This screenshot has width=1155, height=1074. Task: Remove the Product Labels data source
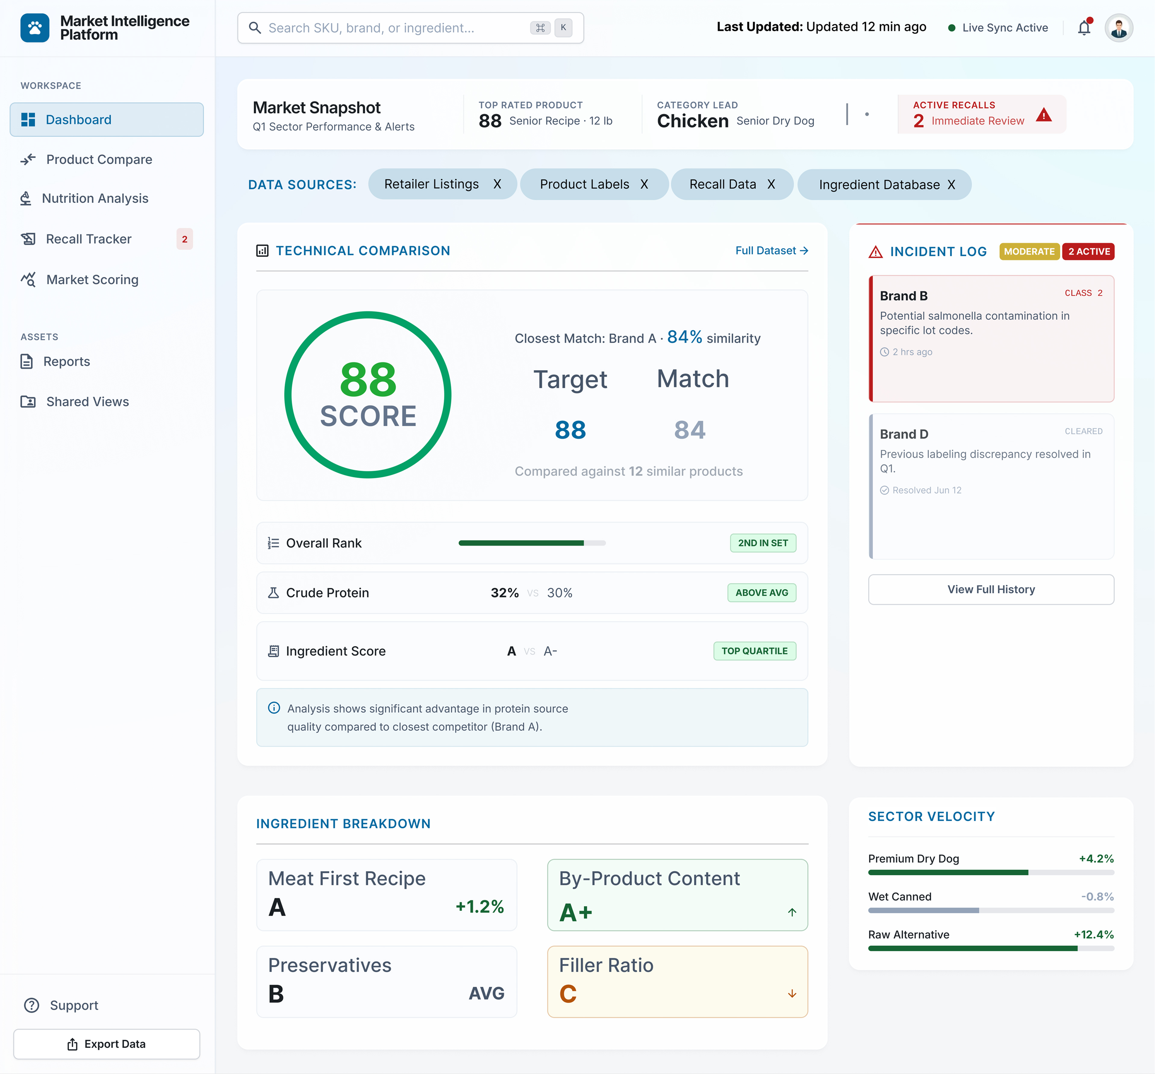pyautogui.click(x=644, y=184)
